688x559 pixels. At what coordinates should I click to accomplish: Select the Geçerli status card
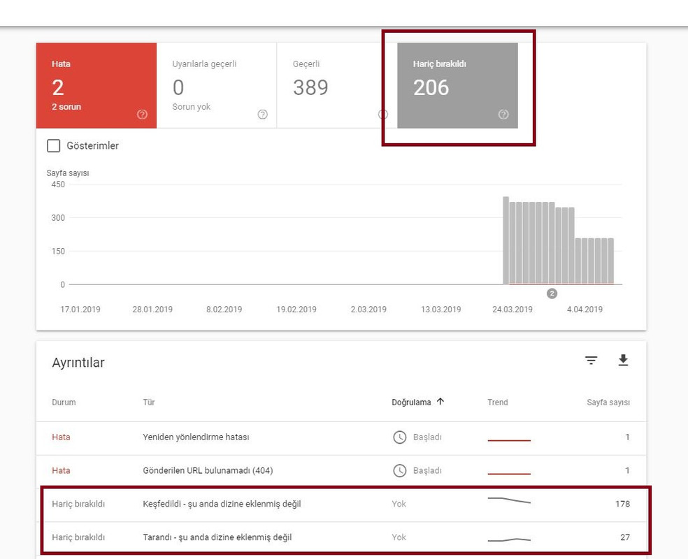(x=337, y=85)
